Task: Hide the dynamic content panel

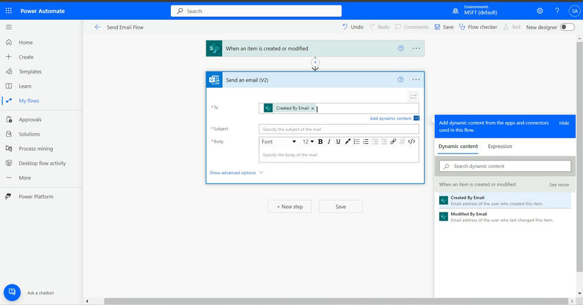Action: 564,123
